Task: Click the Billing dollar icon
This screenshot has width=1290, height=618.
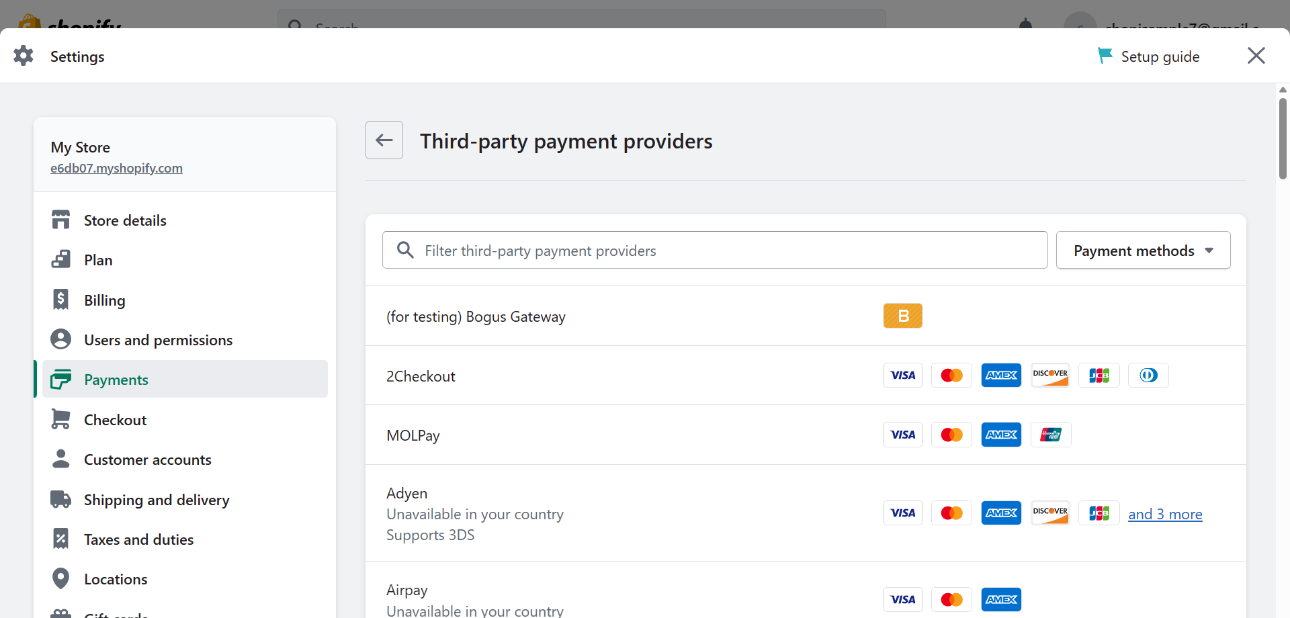Action: click(x=61, y=300)
